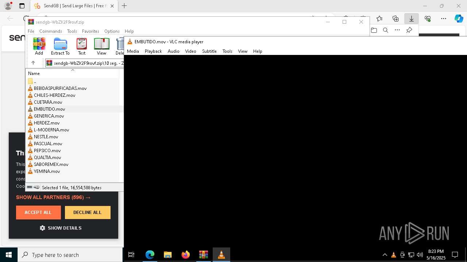The height and width of the screenshot is (262, 467).
Task: Select CUETARA.mov in the file list
Action: (x=48, y=102)
